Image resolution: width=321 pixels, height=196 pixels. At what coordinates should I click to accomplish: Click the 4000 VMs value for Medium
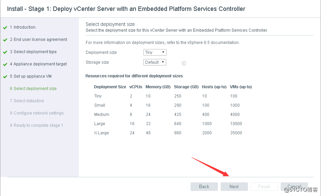(235, 115)
